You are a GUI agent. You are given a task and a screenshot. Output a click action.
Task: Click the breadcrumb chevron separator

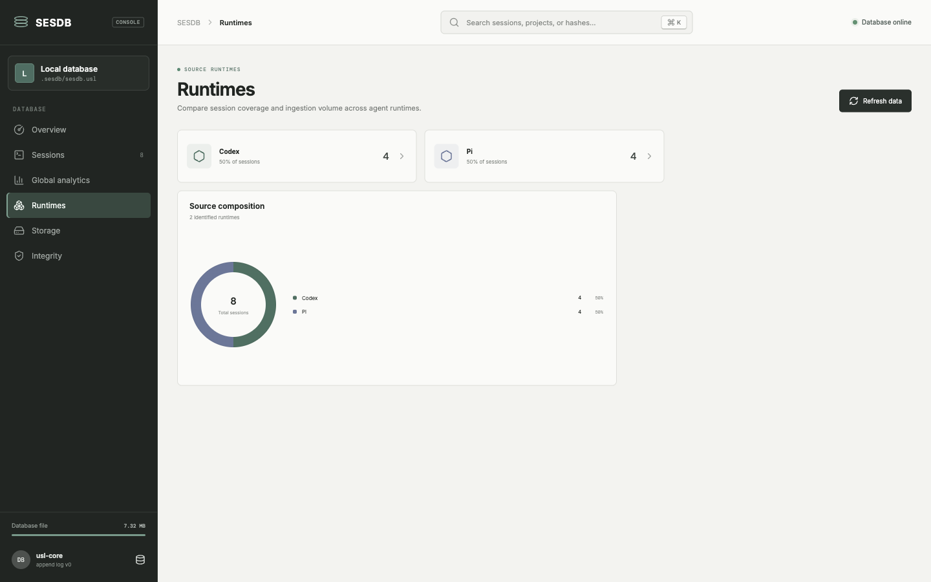coord(210,23)
